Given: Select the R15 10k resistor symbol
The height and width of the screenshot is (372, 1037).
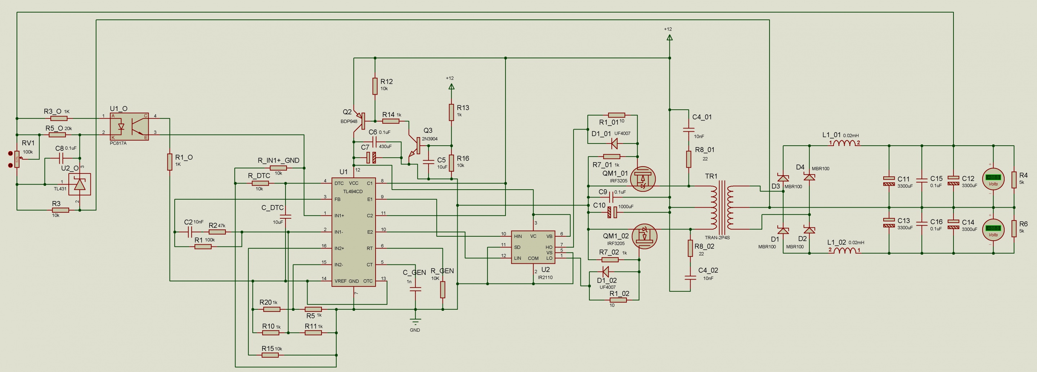Looking at the screenshot, I should click(270, 355).
